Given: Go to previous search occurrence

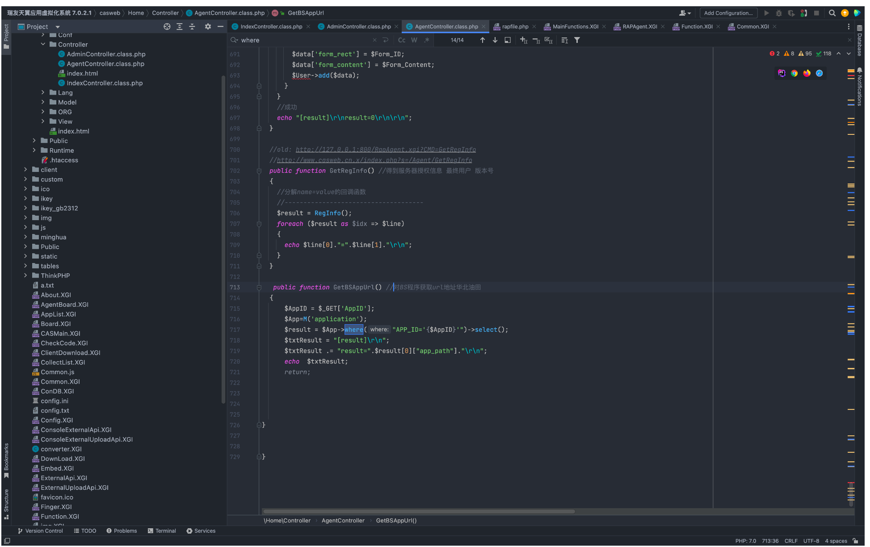Looking at the screenshot, I should (x=483, y=40).
